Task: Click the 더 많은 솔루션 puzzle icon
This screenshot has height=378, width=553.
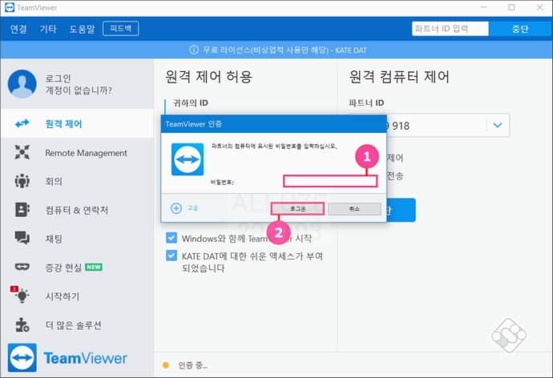Action: coord(22,325)
